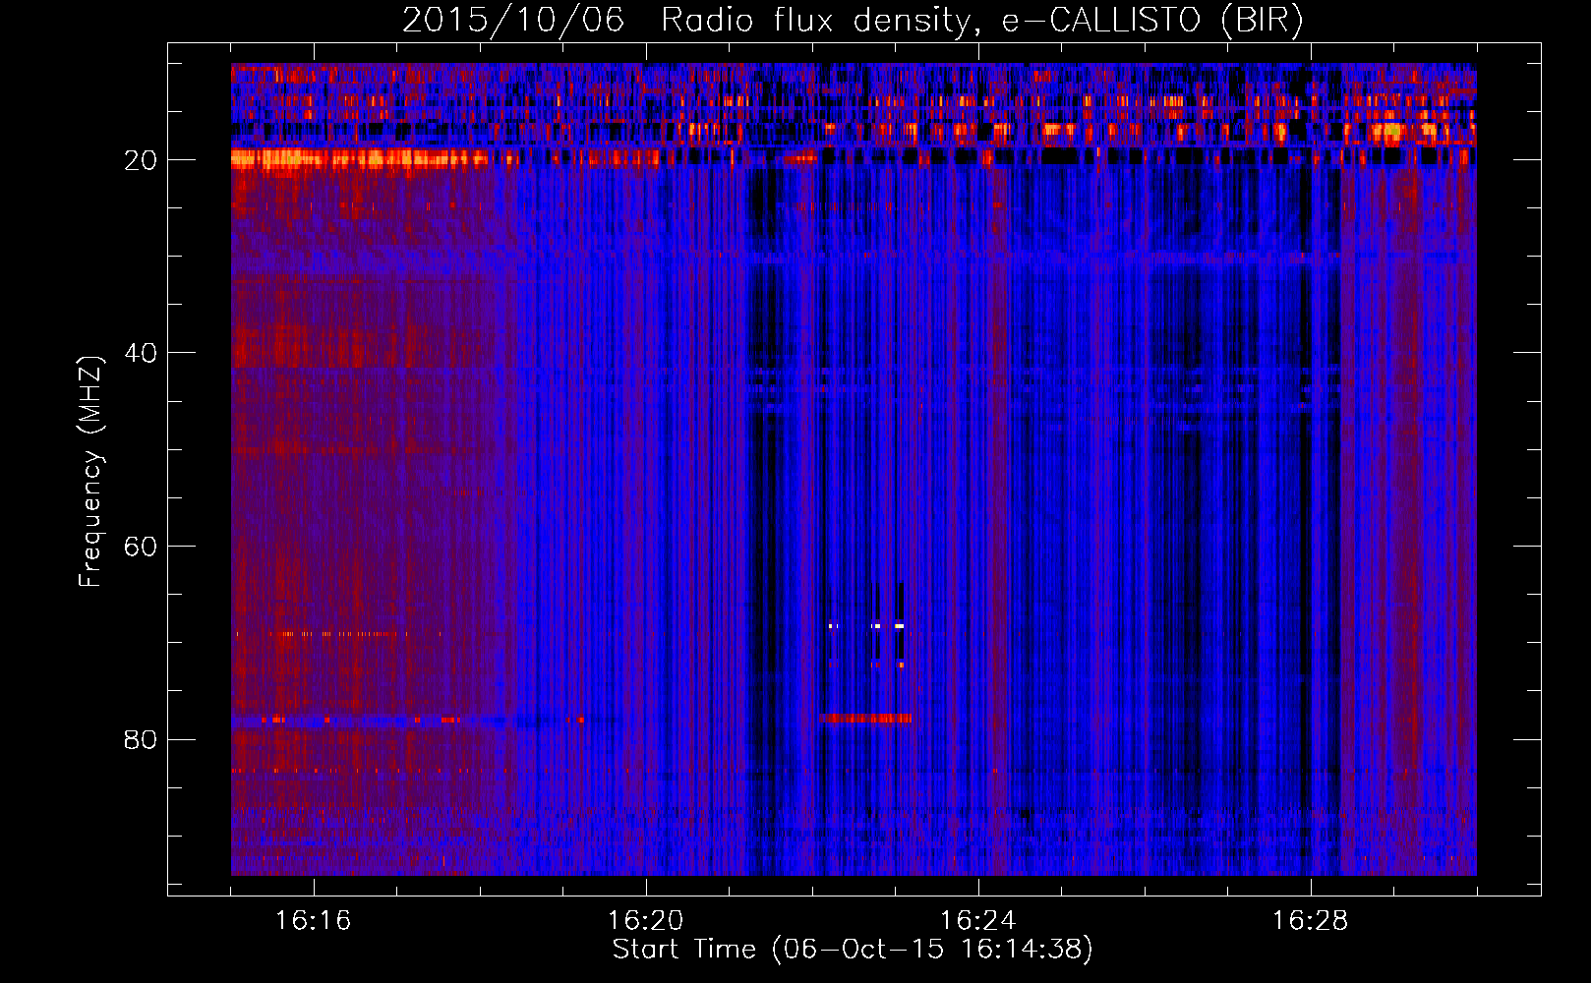Click the 16:20 time tick label

(645, 921)
